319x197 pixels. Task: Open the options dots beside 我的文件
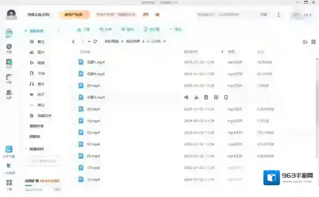[58, 31]
